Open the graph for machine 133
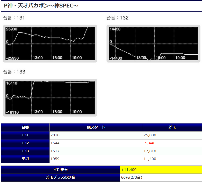Image resolution: width=203 pixels, height=182 pixels. pyautogui.click(x=50, y=98)
